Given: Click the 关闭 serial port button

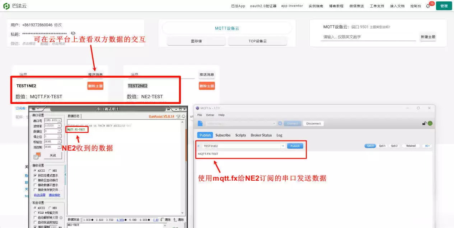Looking at the screenshot, I should coord(53,156).
